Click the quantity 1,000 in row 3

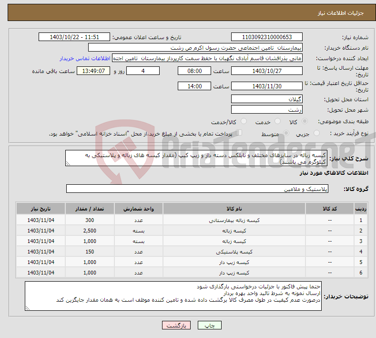click(x=90, y=242)
